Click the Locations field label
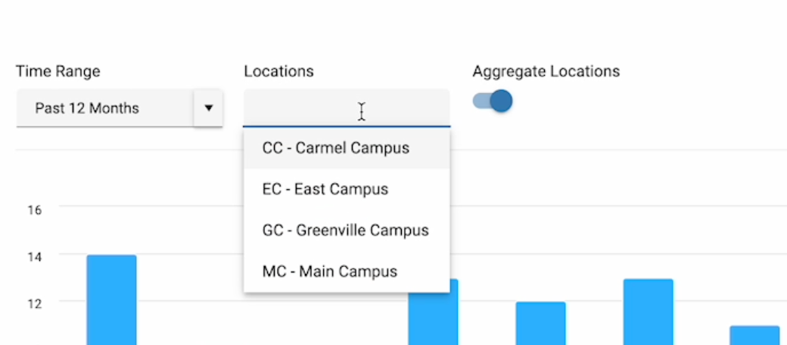Image resolution: width=787 pixels, height=345 pixels. pyautogui.click(x=278, y=71)
